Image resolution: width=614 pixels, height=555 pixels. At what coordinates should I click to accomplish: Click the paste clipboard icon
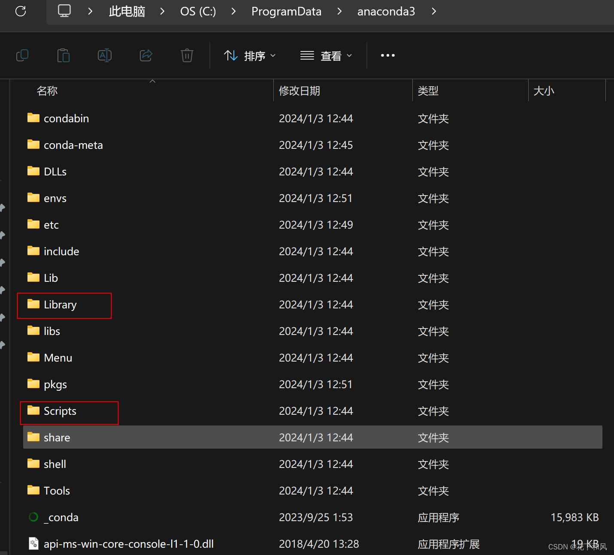64,55
